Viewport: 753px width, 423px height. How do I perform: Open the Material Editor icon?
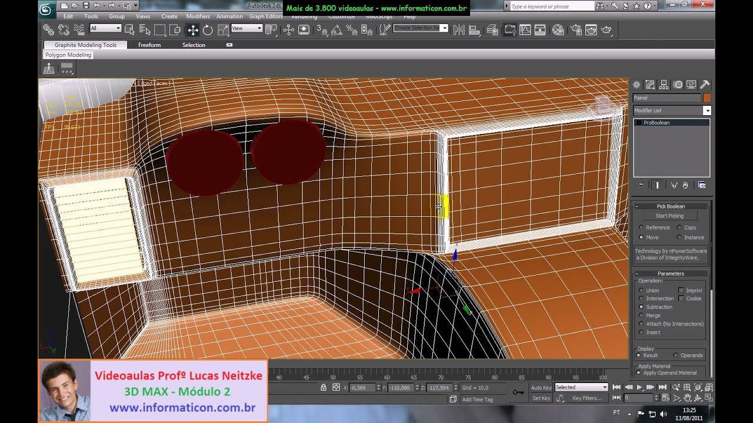point(558,30)
